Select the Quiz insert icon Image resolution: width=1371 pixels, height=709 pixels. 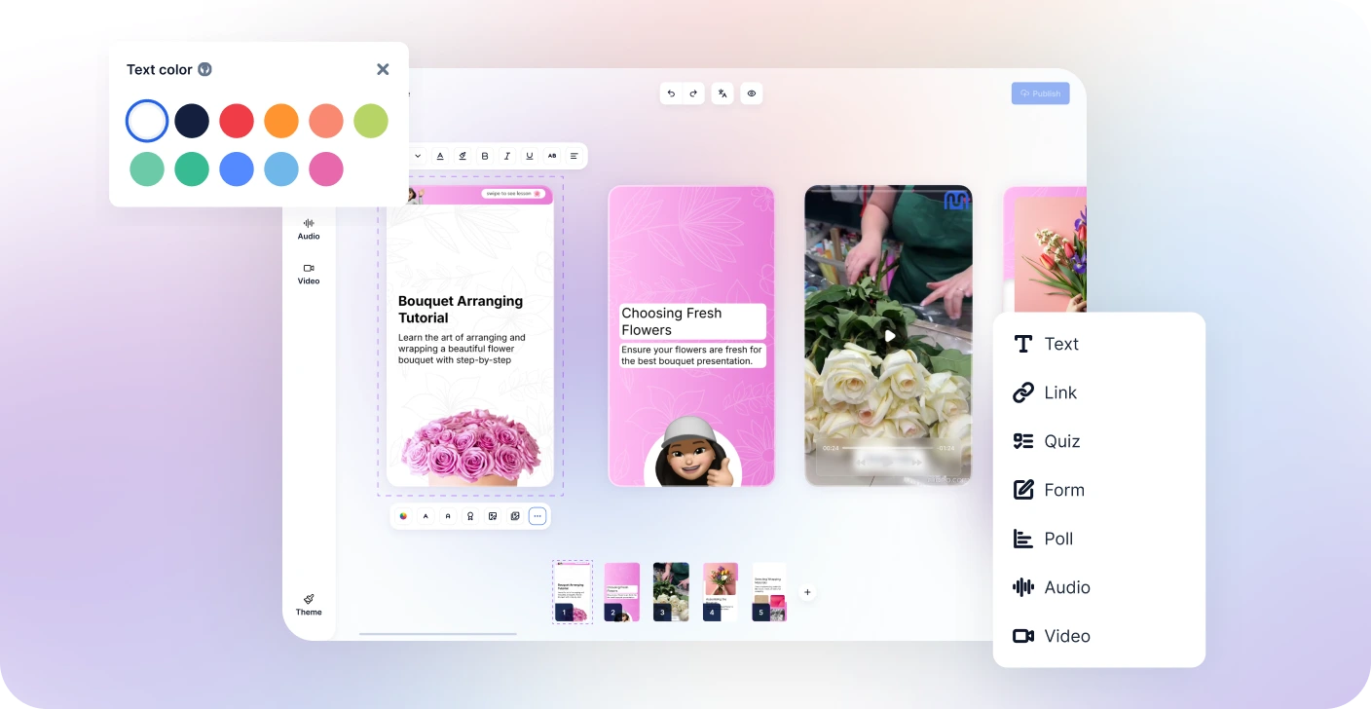point(1022,440)
